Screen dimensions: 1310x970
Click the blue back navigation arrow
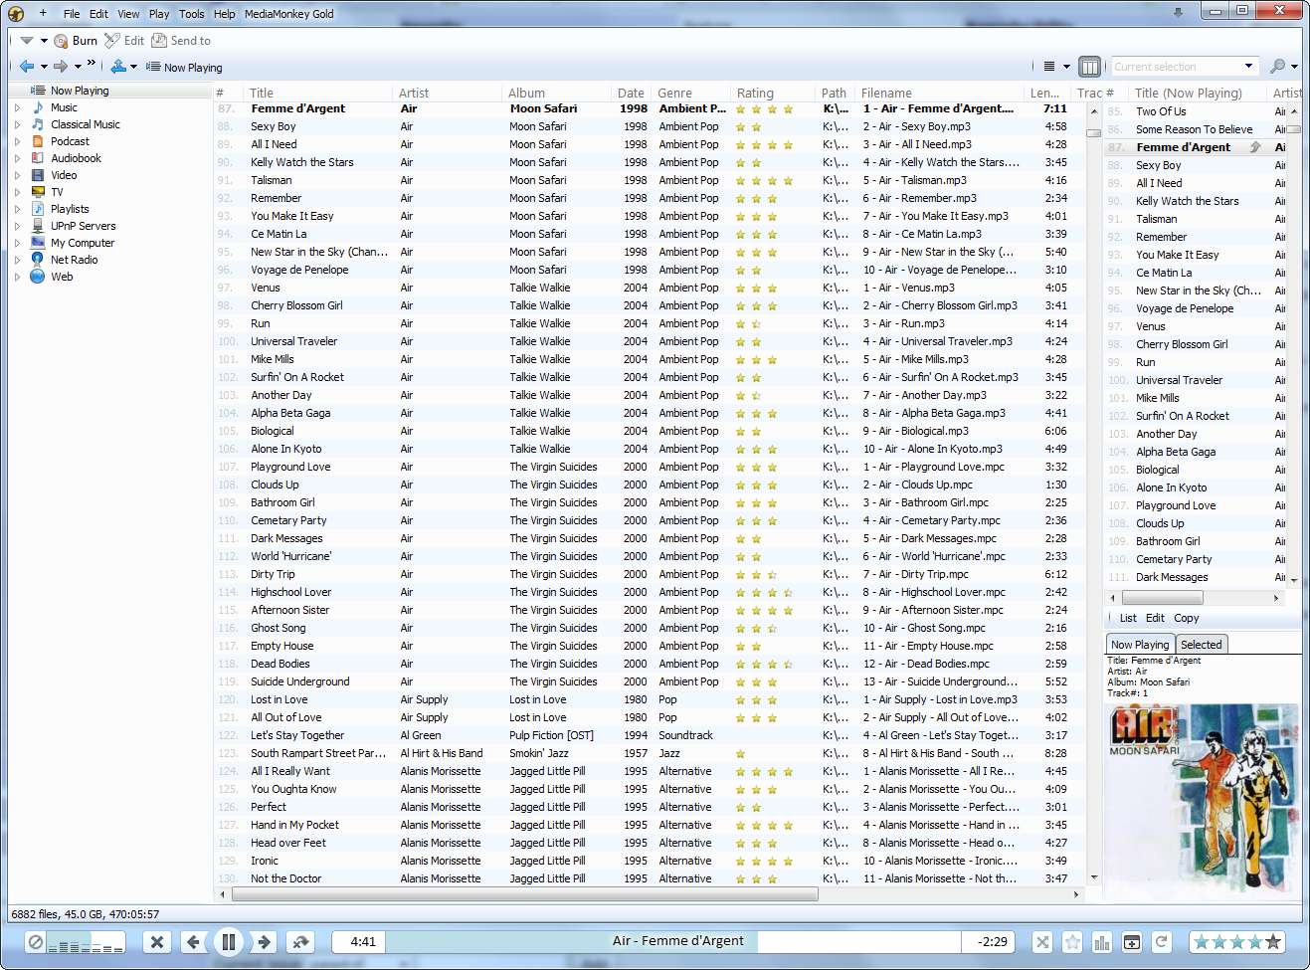[27, 67]
